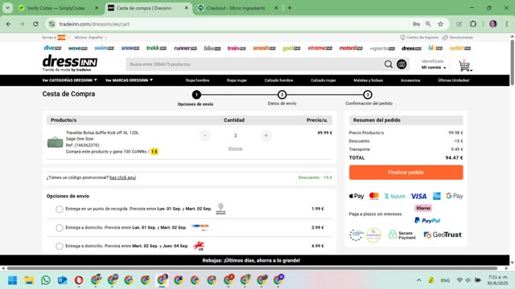The height and width of the screenshot is (289, 515).
Task: Open the trekkinn store logo
Action: click(156, 48)
